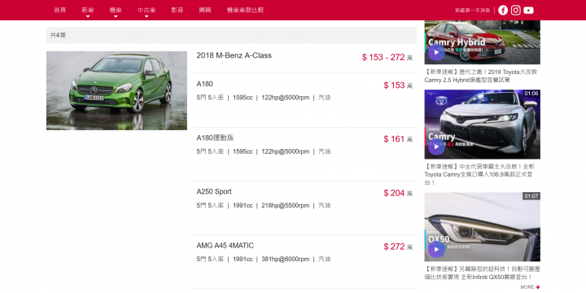This screenshot has width=586, height=293.
Task: Open 機車車款比較 navigation item
Action: pyautogui.click(x=245, y=10)
